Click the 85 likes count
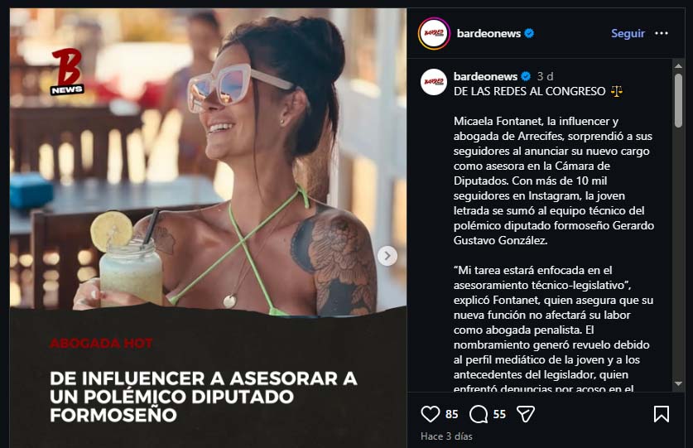693x448 pixels. tap(452, 414)
